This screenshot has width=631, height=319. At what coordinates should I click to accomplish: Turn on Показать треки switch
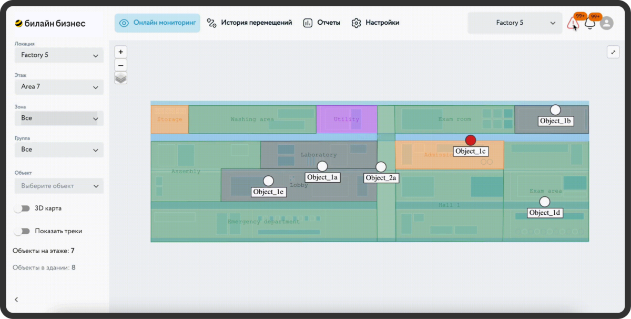22,231
